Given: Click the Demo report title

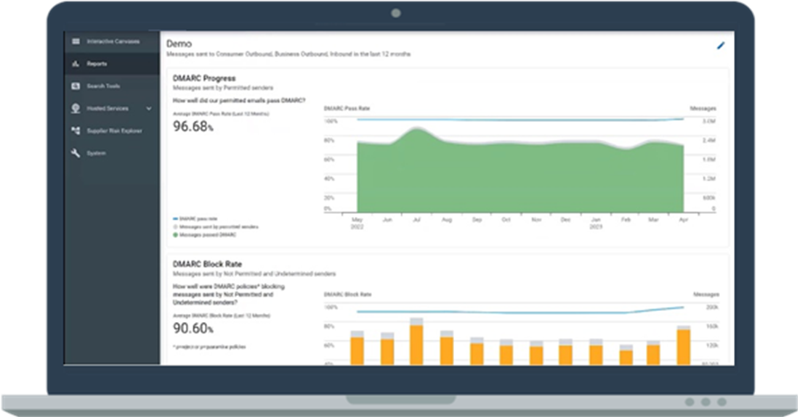Looking at the screenshot, I should point(179,44).
